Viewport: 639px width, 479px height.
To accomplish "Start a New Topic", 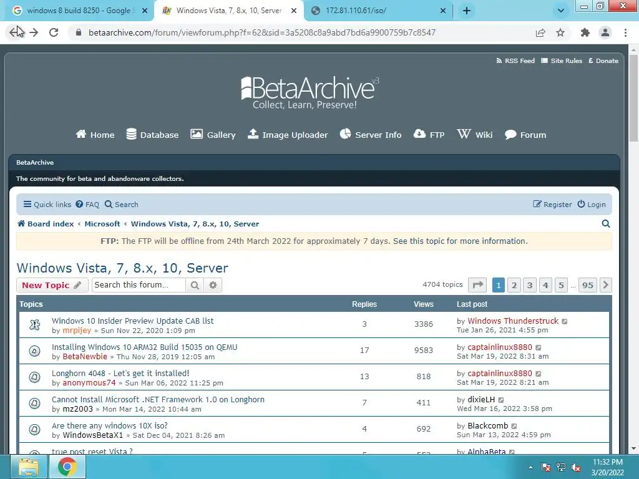I will 52,285.
